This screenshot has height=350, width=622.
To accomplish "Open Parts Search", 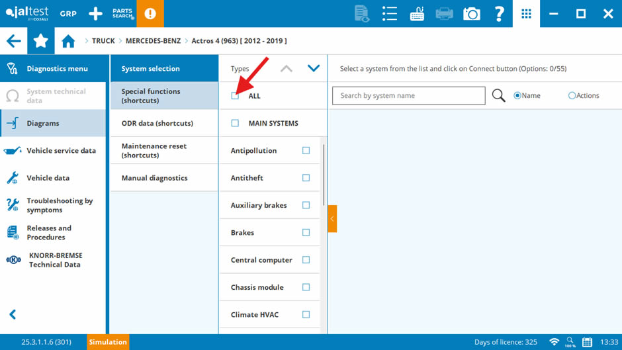I will pos(123,13).
